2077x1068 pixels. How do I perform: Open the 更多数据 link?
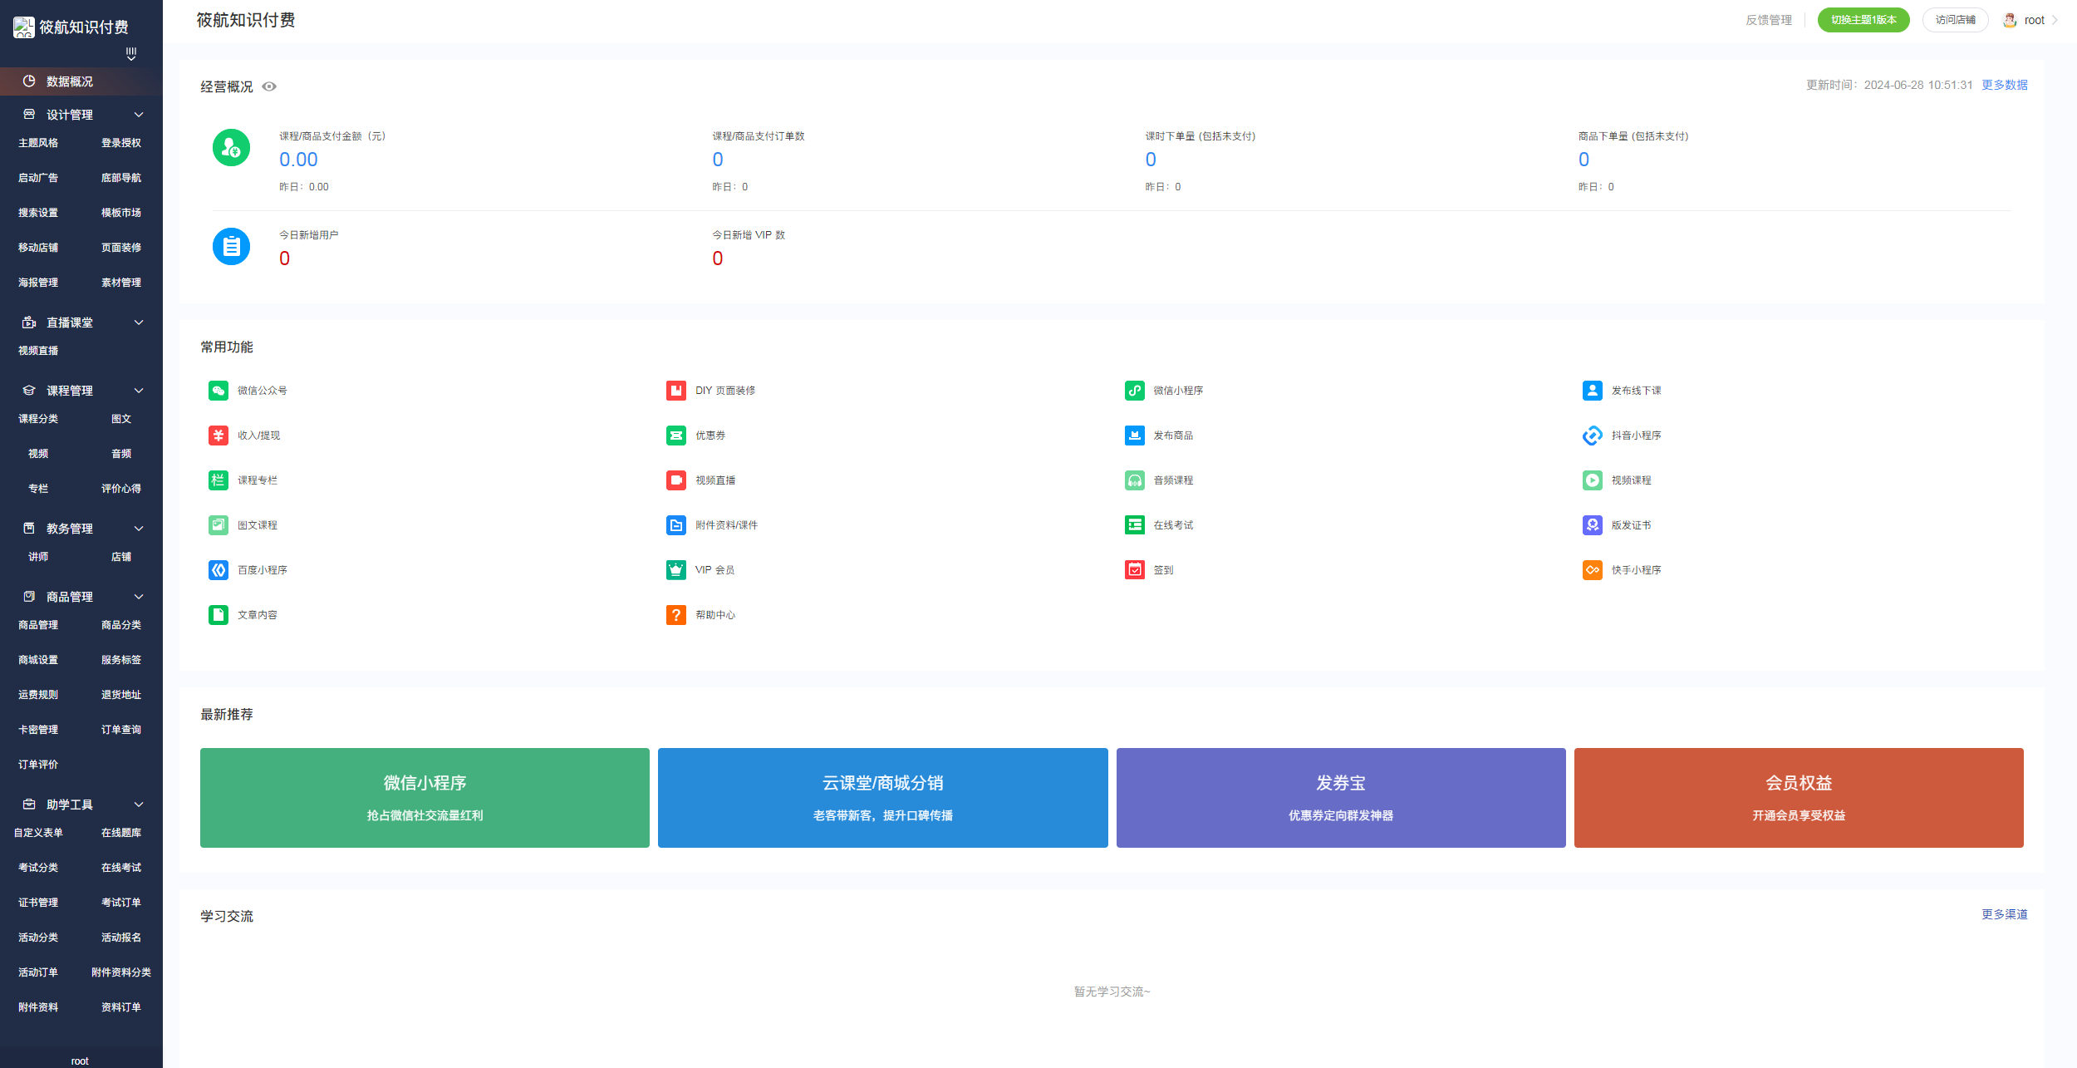tap(2004, 85)
